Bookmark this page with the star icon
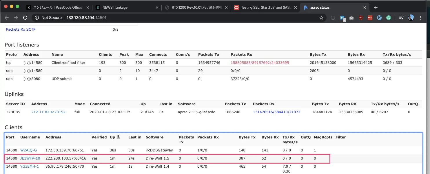Image resolution: width=430 pixels, height=174 pixels. click(x=321, y=18)
